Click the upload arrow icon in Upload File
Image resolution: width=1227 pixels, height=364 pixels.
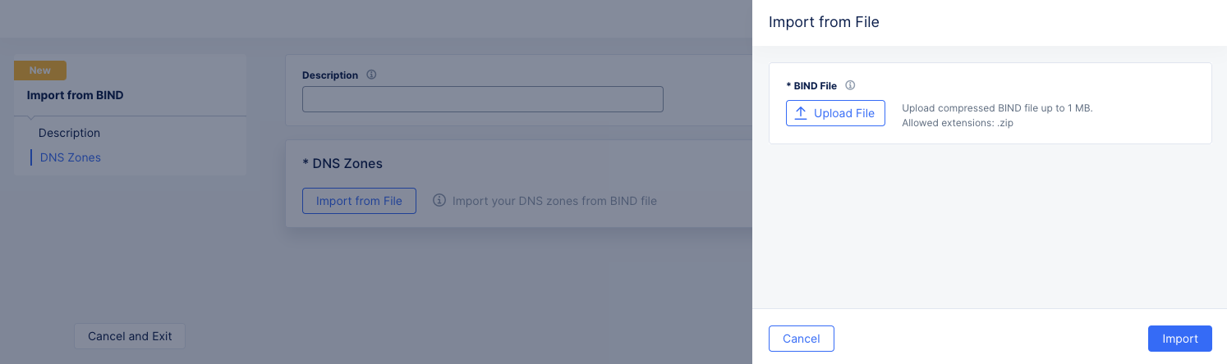tap(801, 113)
